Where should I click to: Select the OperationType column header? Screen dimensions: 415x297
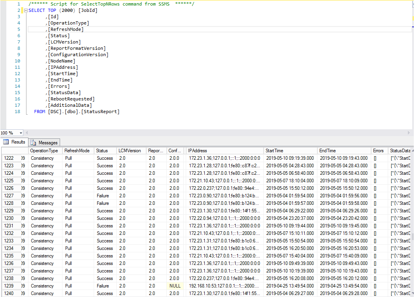[45, 151]
